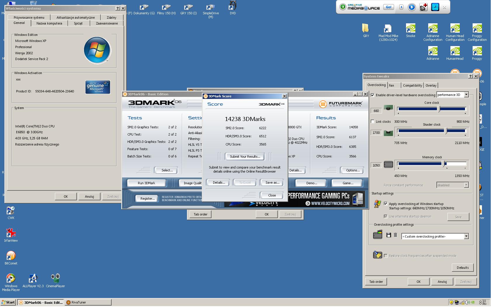Open the Froggy Configuration shortcut
491x307 pixels.
click(477, 32)
